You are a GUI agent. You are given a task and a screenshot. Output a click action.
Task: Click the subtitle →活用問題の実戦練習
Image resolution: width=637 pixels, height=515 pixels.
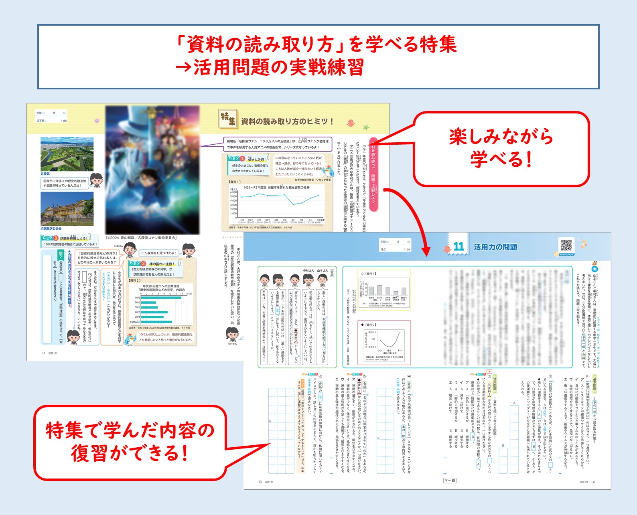pos(269,67)
